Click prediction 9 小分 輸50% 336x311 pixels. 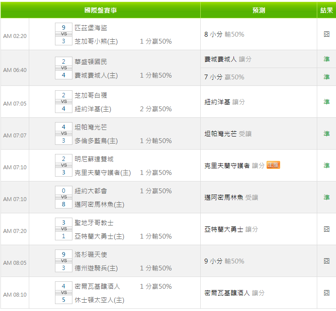point(224,261)
